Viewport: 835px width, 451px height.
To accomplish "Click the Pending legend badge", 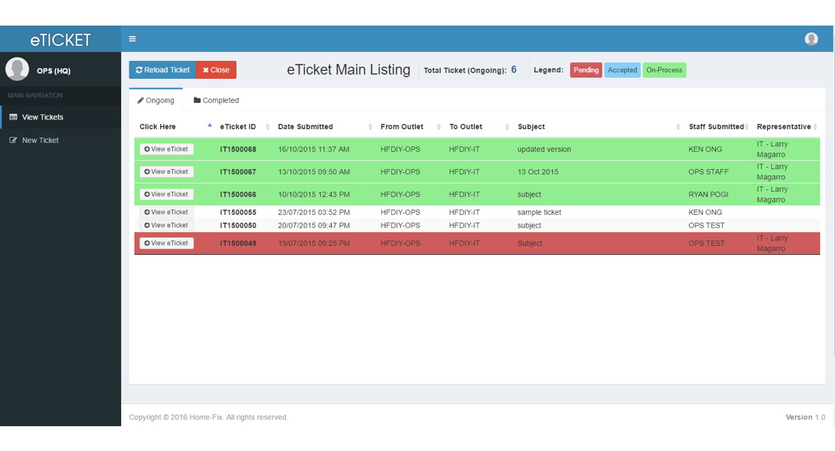I will click(586, 69).
